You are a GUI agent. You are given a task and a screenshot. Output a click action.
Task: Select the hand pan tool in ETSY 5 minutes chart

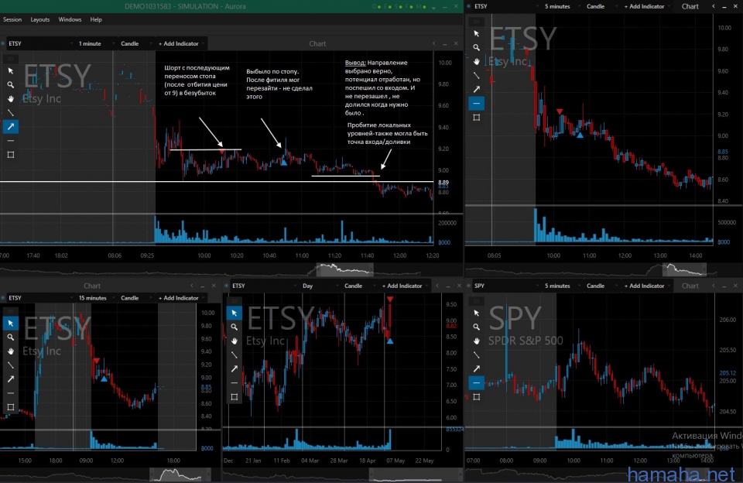click(x=476, y=62)
